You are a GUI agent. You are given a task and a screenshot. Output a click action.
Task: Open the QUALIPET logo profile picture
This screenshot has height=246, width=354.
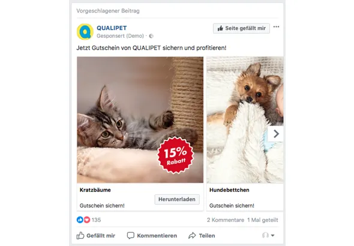[x=85, y=32]
